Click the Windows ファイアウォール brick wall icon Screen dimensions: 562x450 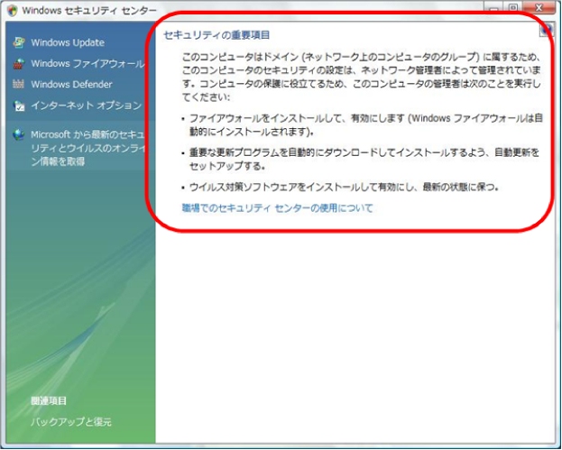pos(19,64)
